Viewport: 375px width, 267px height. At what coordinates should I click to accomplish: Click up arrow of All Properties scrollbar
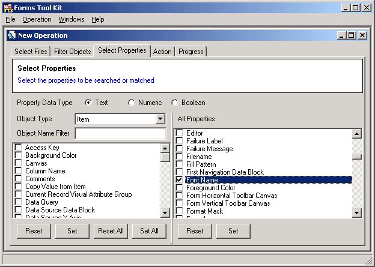pyautogui.click(x=357, y=134)
